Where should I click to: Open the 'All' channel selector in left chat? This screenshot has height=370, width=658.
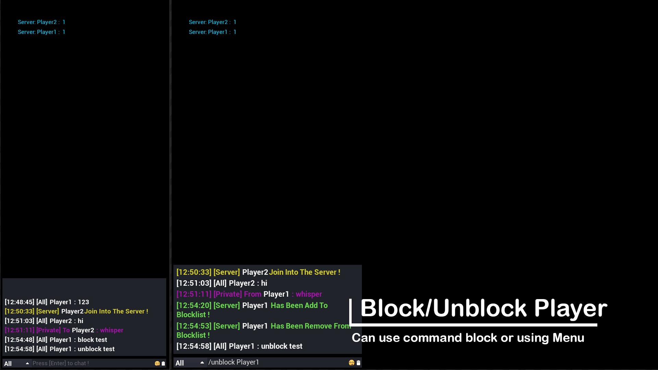pos(9,363)
